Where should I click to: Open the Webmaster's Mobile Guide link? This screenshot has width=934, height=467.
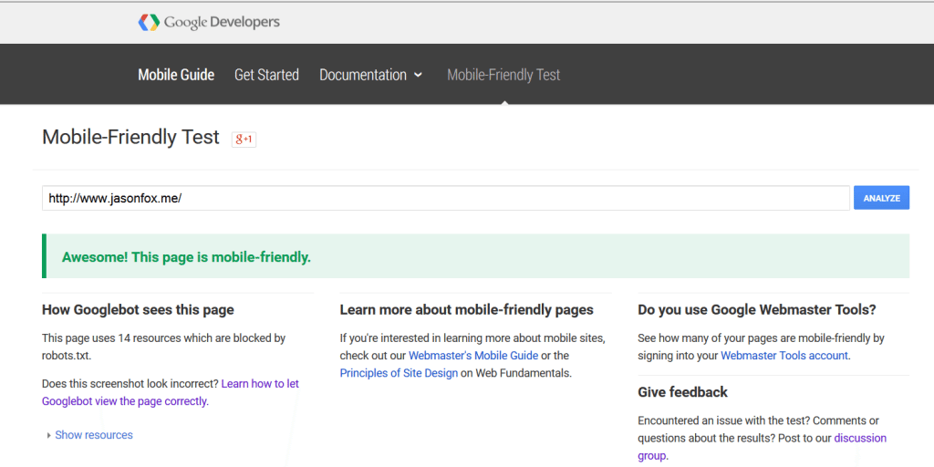(473, 356)
